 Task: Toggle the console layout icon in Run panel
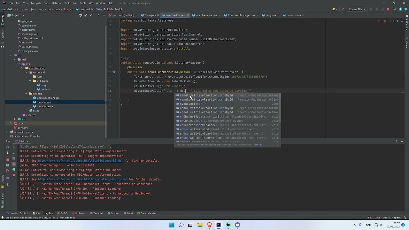coord(8,178)
